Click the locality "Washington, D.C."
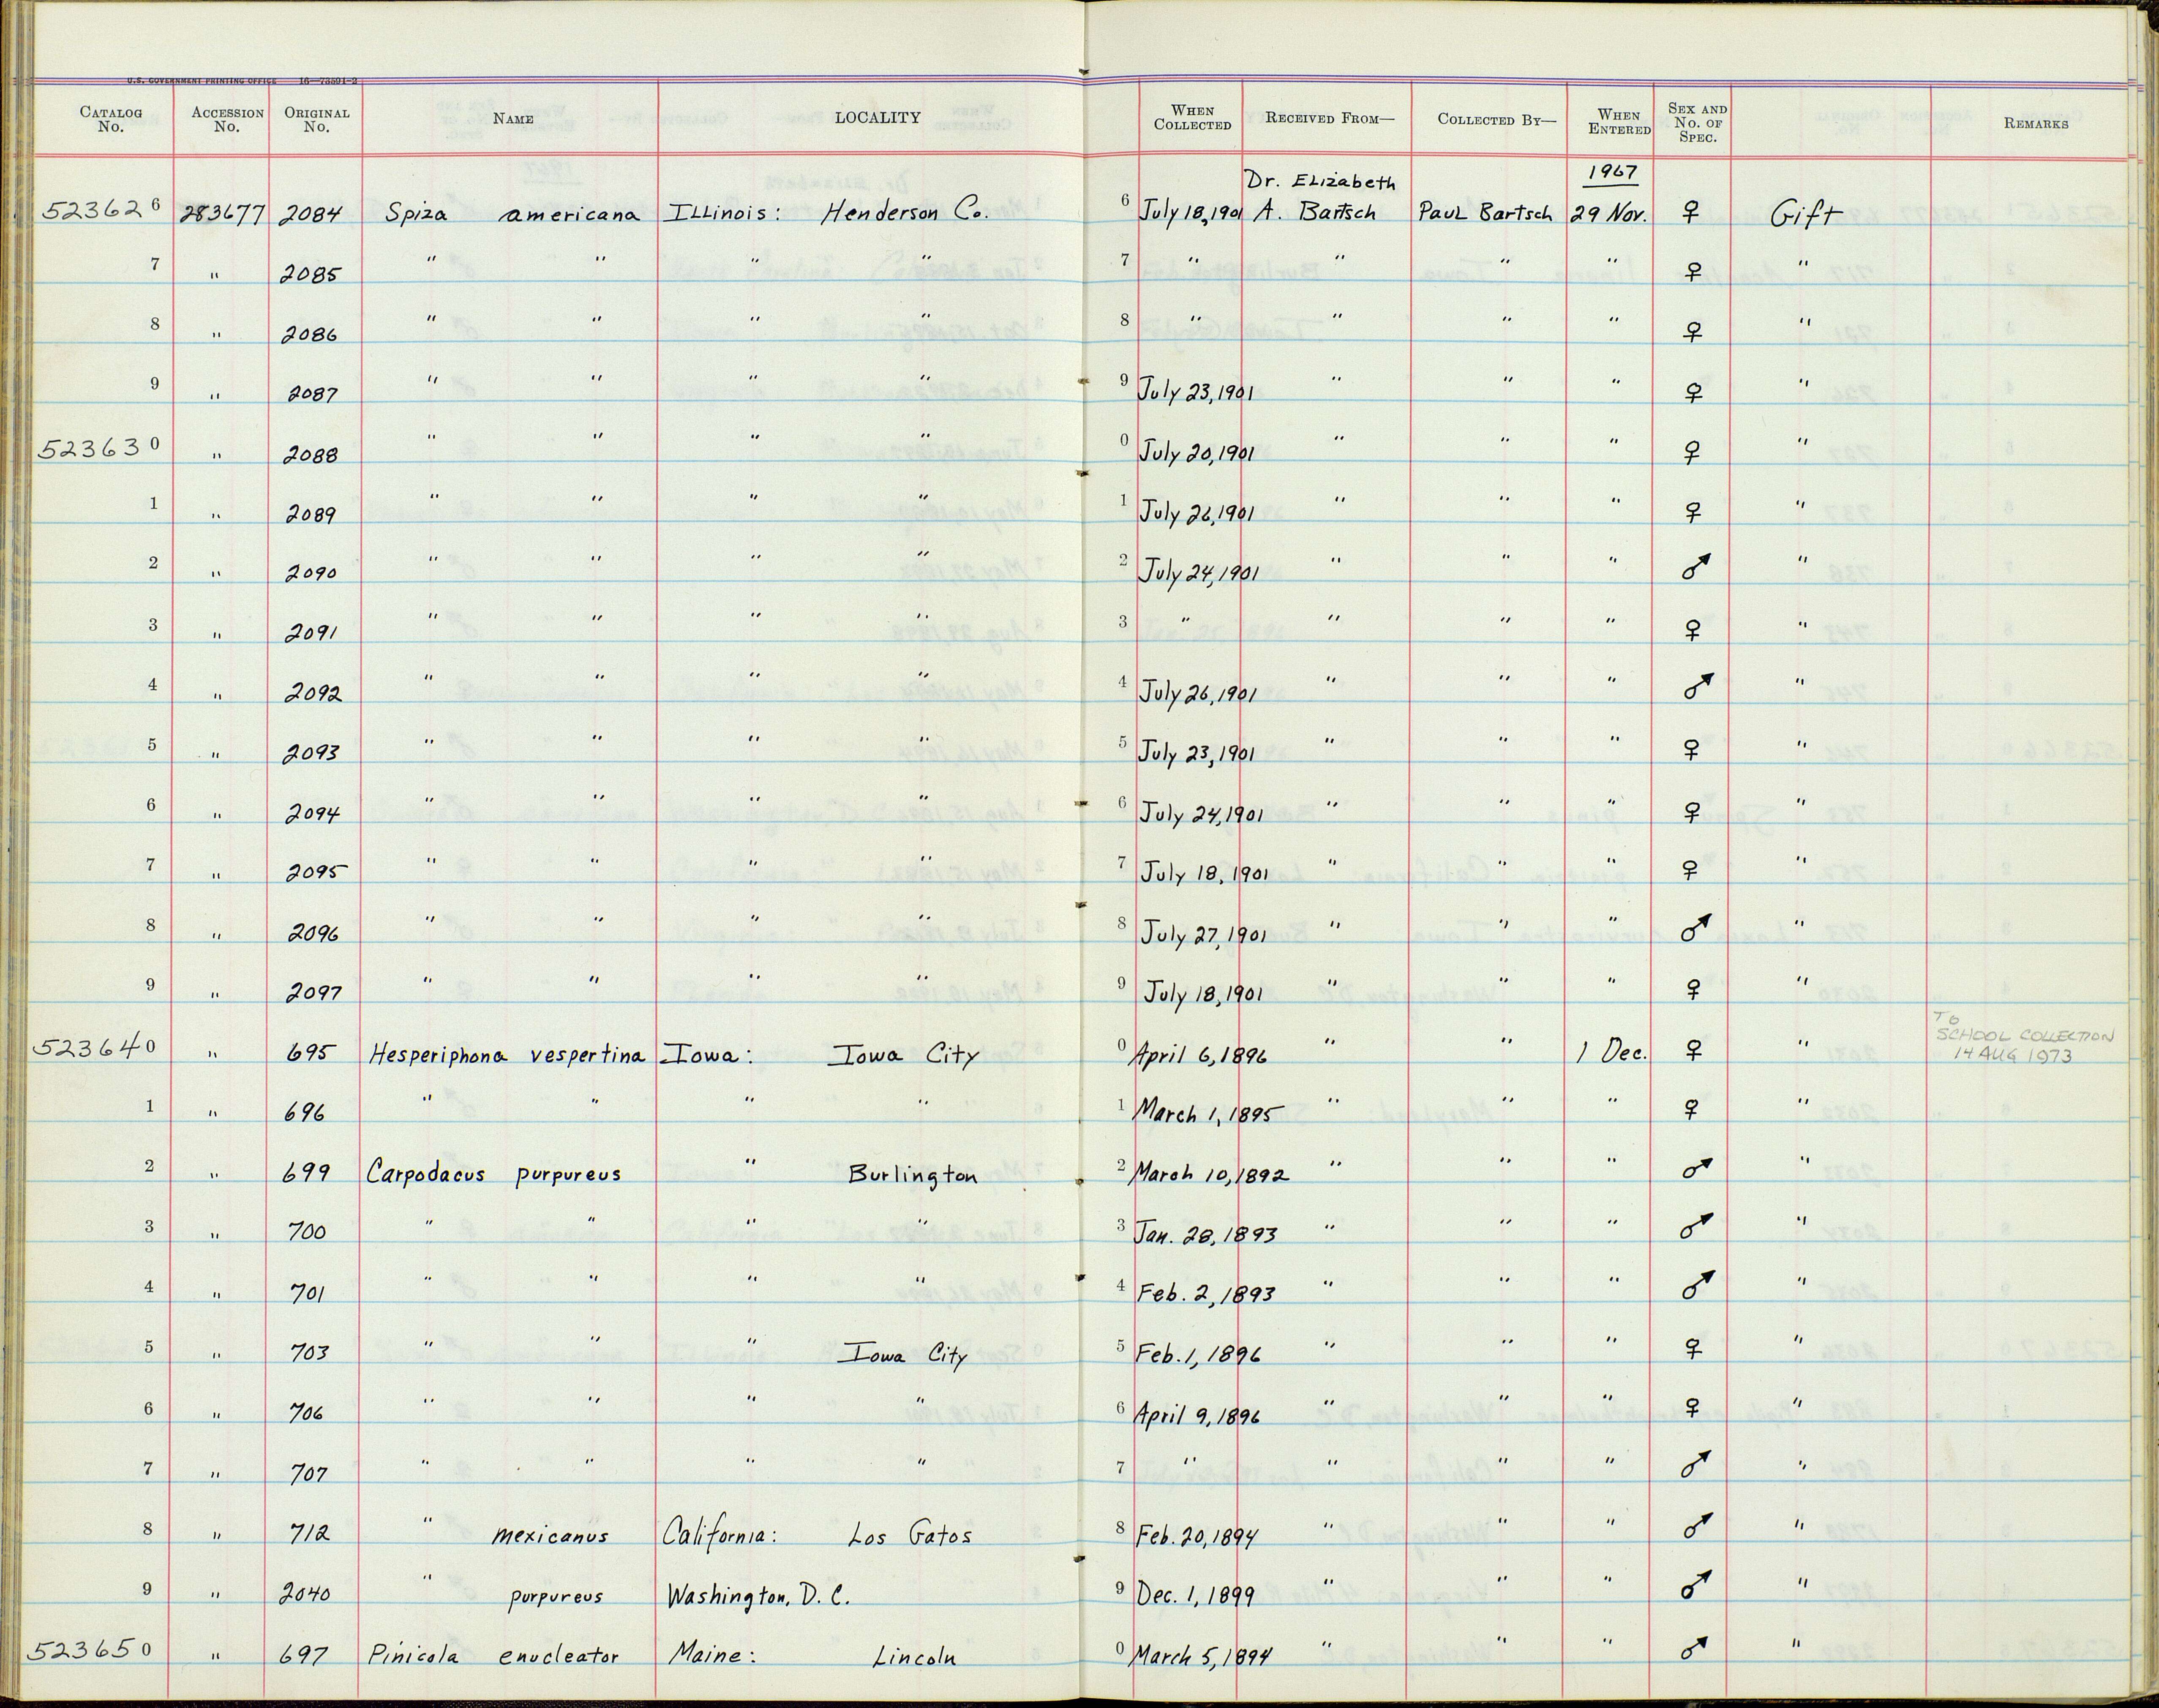2159x1708 pixels. (758, 1596)
